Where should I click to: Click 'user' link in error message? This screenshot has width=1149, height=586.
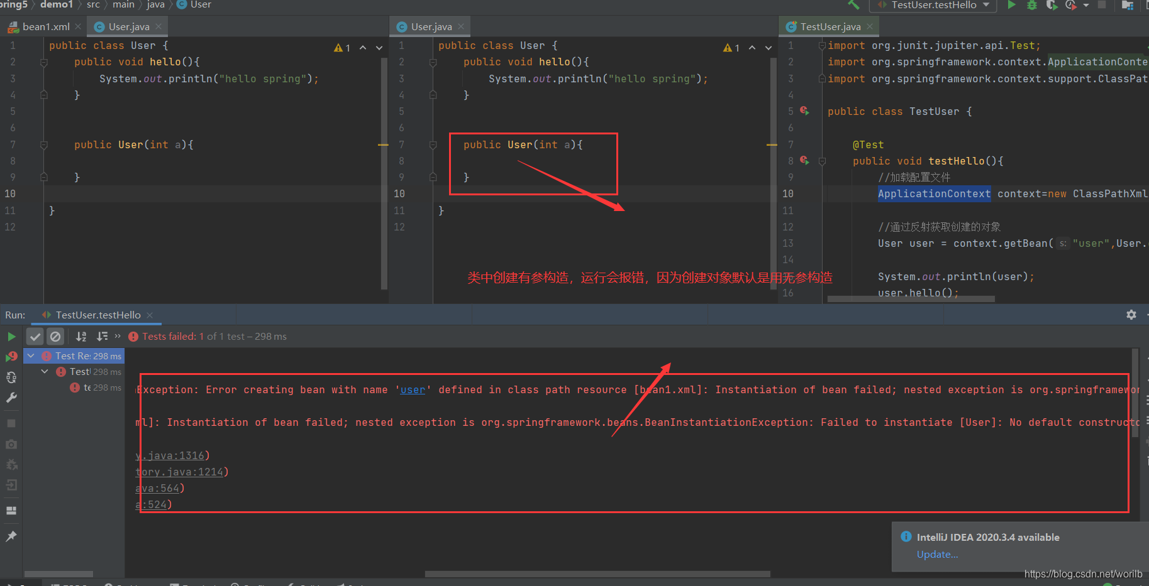coord(413,389)
